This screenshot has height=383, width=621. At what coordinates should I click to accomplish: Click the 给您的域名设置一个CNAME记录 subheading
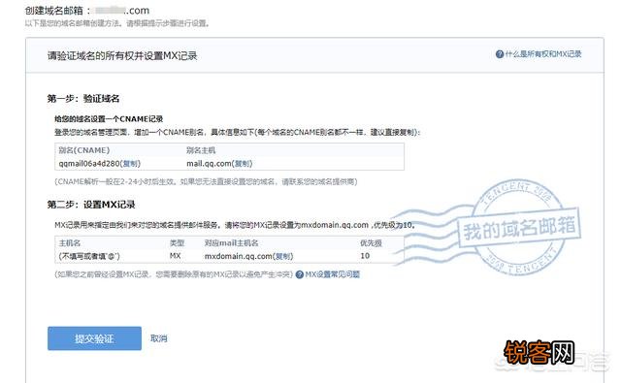(x=109, y=118)
